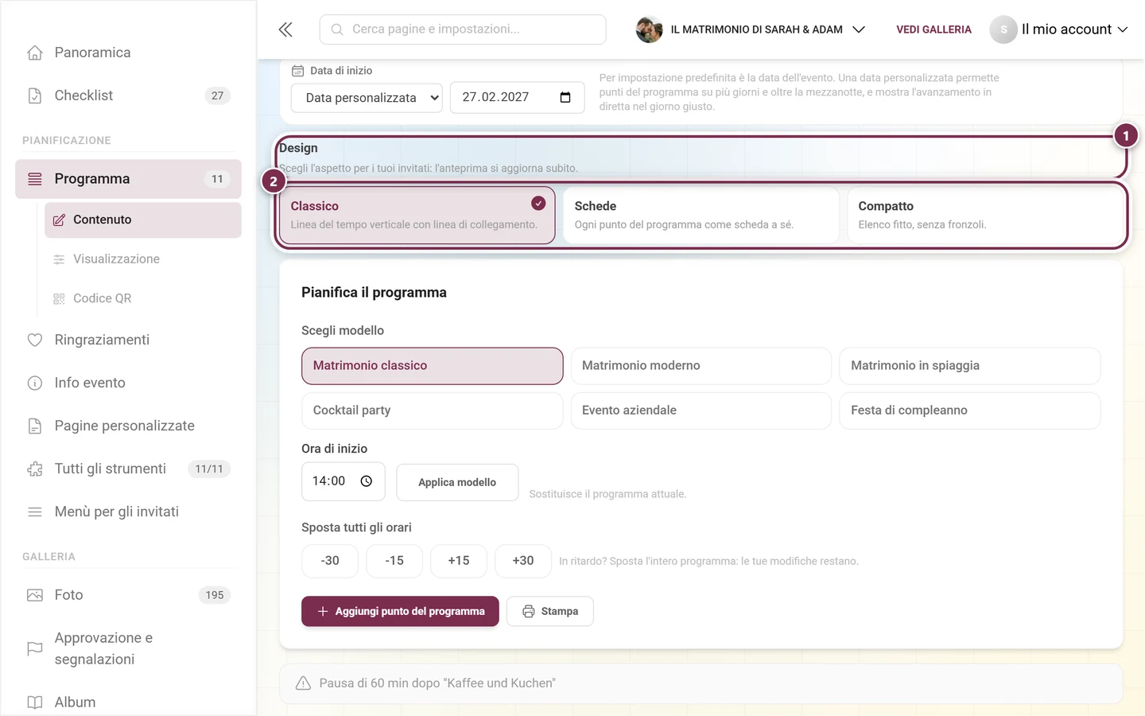The width and height of the screenshot is (1145, 716).
Task: Click the search magnifier icon
Action: [337, 29]
